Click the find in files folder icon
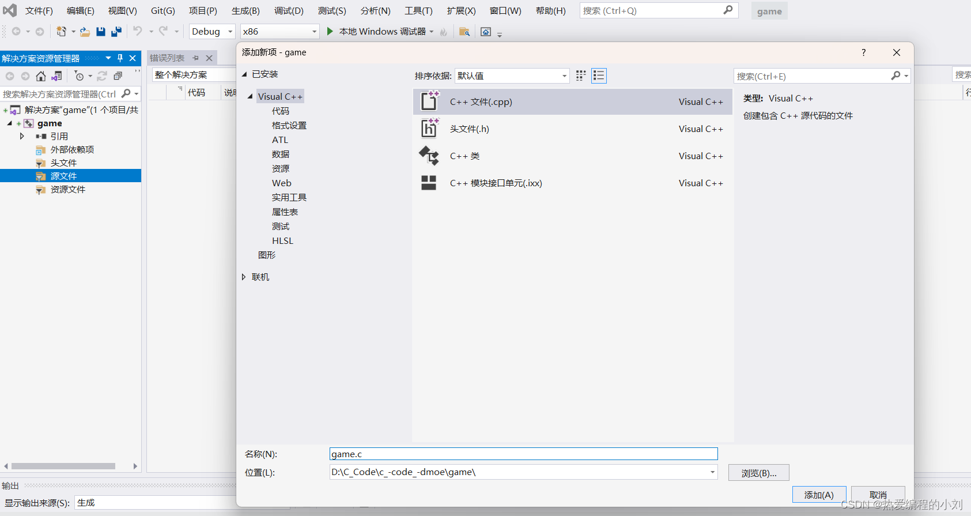The width and height of the screenshot is (971, 516). pos(464,32)
